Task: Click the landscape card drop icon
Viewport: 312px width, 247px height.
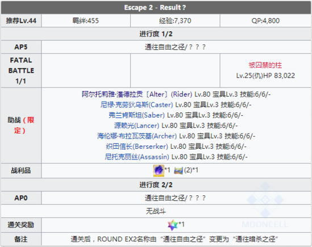Action: point(178,171)
